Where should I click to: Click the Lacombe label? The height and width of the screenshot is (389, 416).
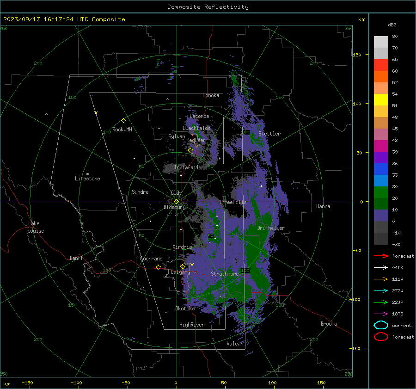point(199,116)
